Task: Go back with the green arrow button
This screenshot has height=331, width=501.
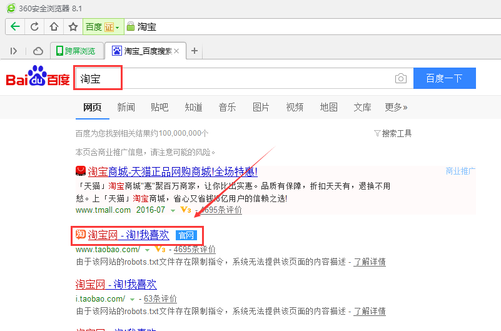Action: pyautogui.click(x=15, y=26)
